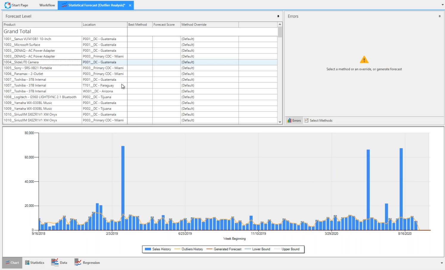
Task: Select the Grand Total row
Action: point(140,31)
